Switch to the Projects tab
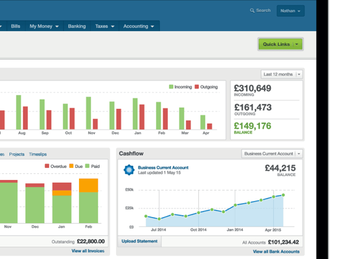This screenshot has width=345, height=259. tap(17, 154)
